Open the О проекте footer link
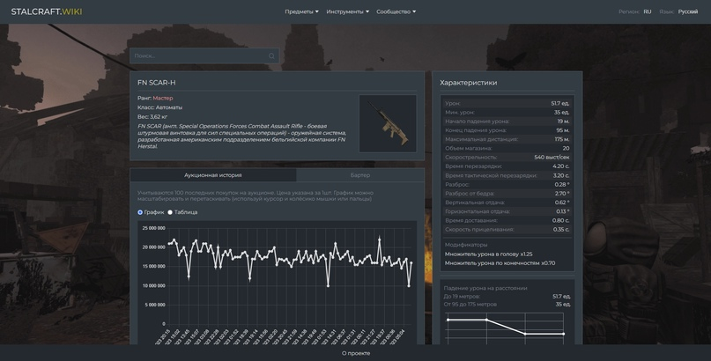This screenshot has width=711, height=361. [x=356, y=353]
